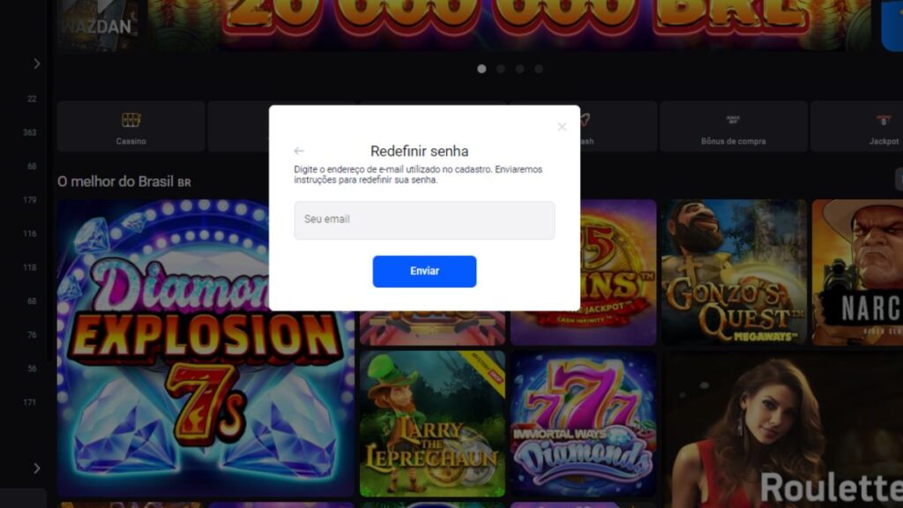Image resolution: width=903 pixels, height=508 pixels.
Task: Open the Bônus de compra tab
Action: click(733, 126)
